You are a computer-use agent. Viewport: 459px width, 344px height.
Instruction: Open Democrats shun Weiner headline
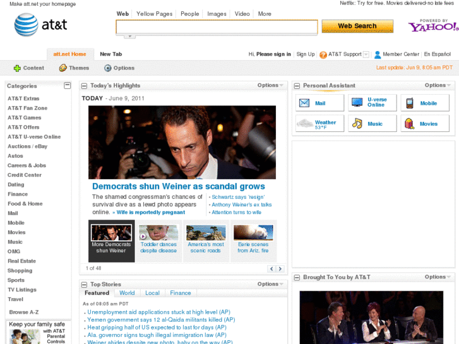pos(179,186)
